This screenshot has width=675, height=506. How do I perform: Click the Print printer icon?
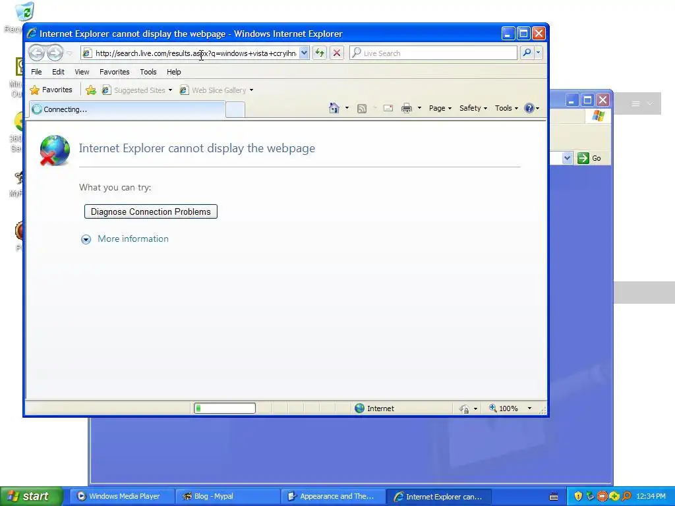pyautogui.click(x=407, y=108)
